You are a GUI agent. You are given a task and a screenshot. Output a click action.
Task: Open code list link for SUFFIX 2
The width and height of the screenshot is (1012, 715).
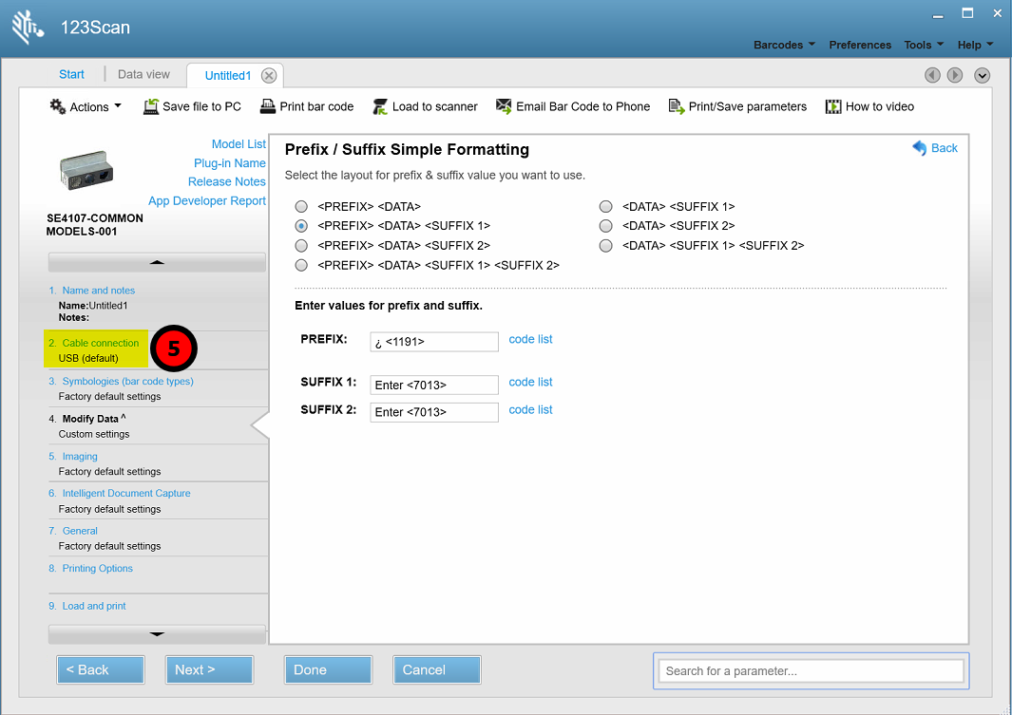tap(530, 409)
